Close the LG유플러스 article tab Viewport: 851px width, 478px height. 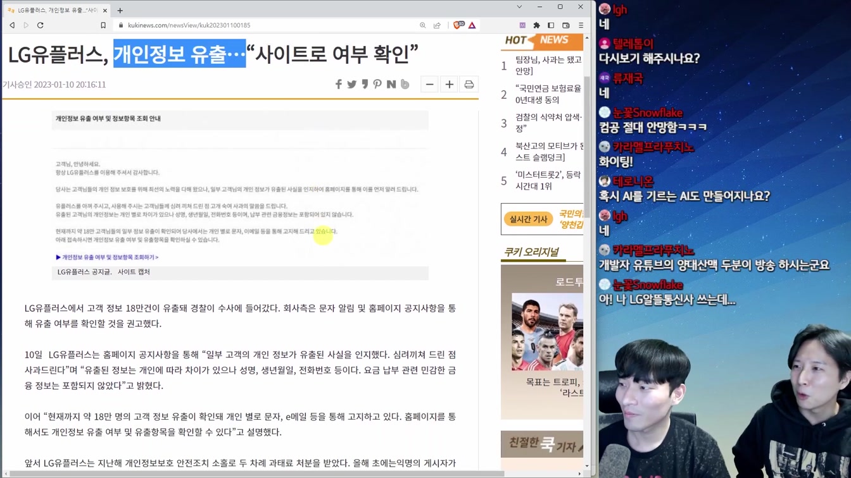[x=104, y=10]
